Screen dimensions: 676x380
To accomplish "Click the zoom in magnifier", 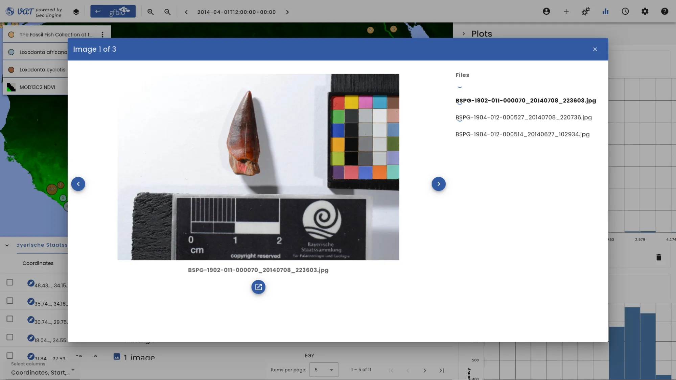I will coord(150,12).
